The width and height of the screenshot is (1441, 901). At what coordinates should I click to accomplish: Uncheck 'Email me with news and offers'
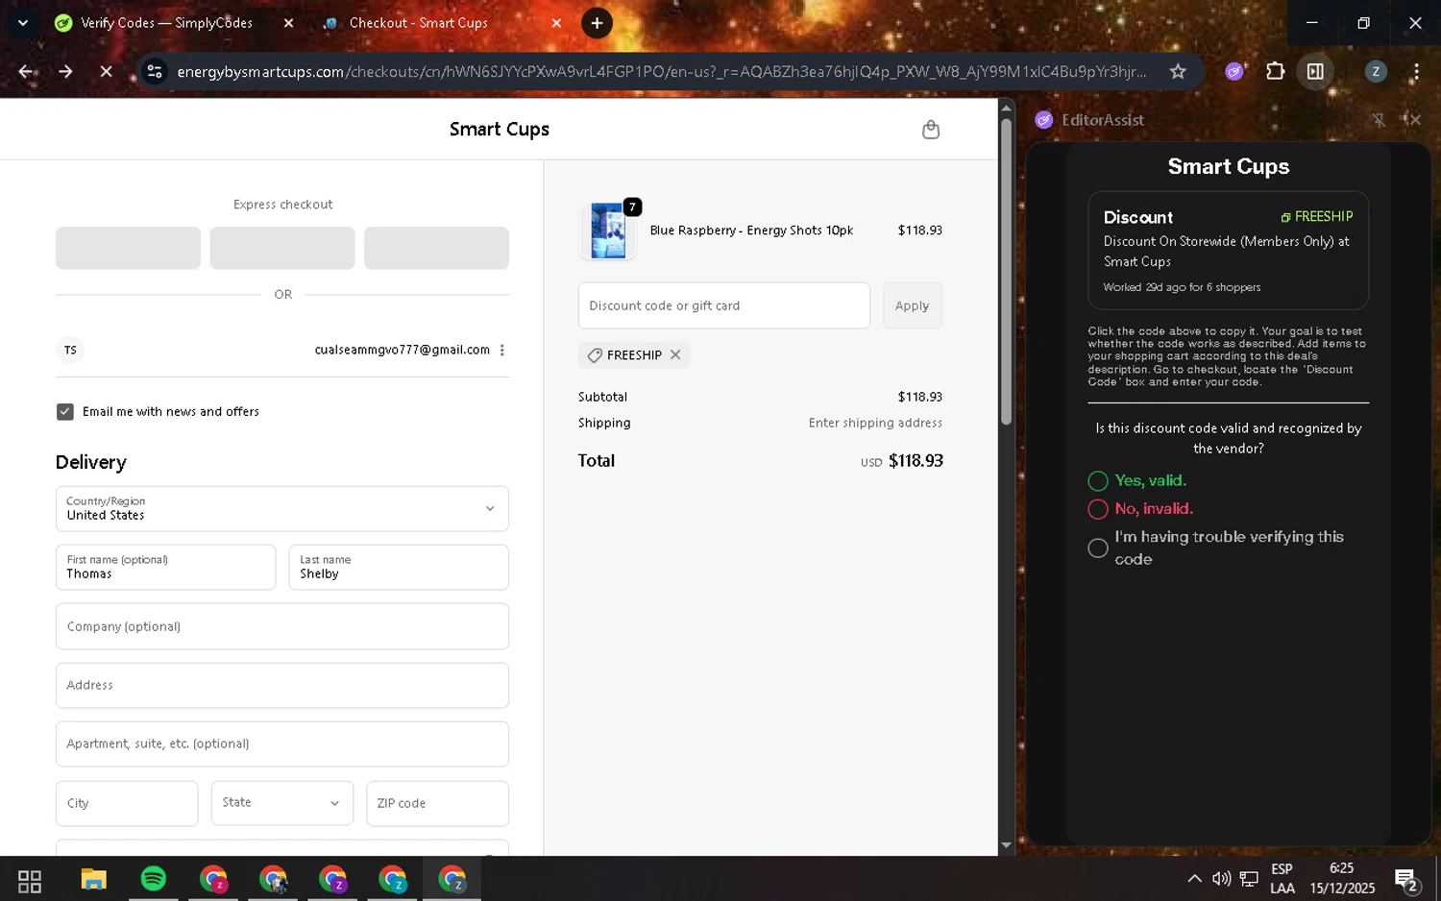pos(65,412)
